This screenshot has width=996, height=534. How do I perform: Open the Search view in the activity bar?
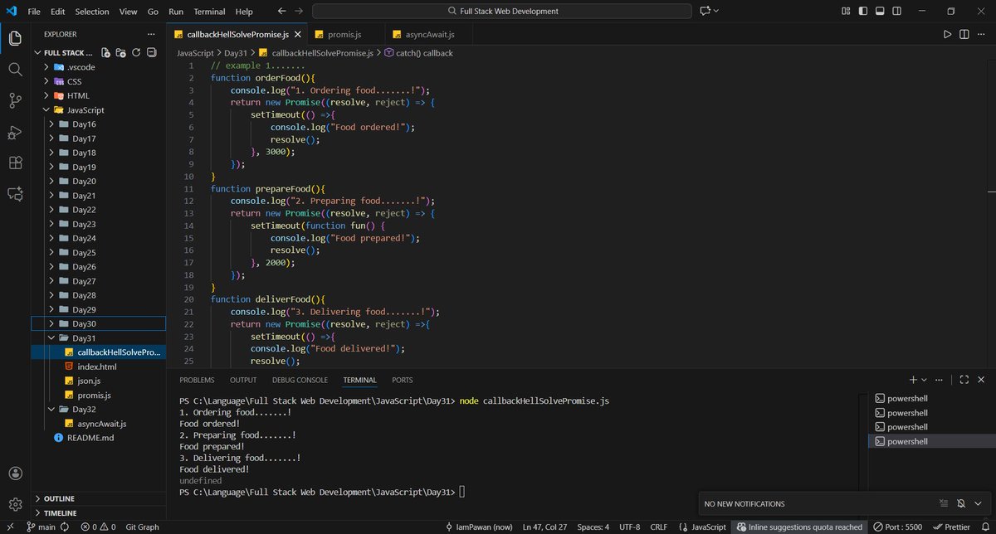[x=15, y=70]
